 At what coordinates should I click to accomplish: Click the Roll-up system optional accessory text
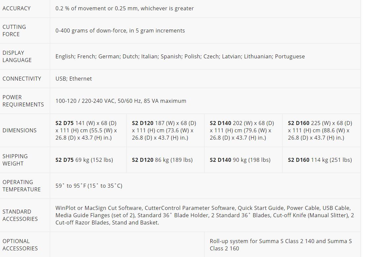coord(281,245)
